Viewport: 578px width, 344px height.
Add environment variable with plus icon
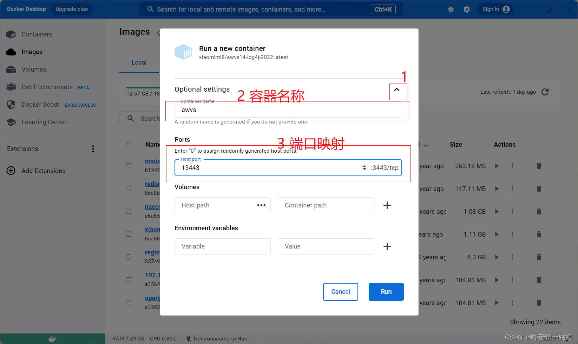(387, 247)
